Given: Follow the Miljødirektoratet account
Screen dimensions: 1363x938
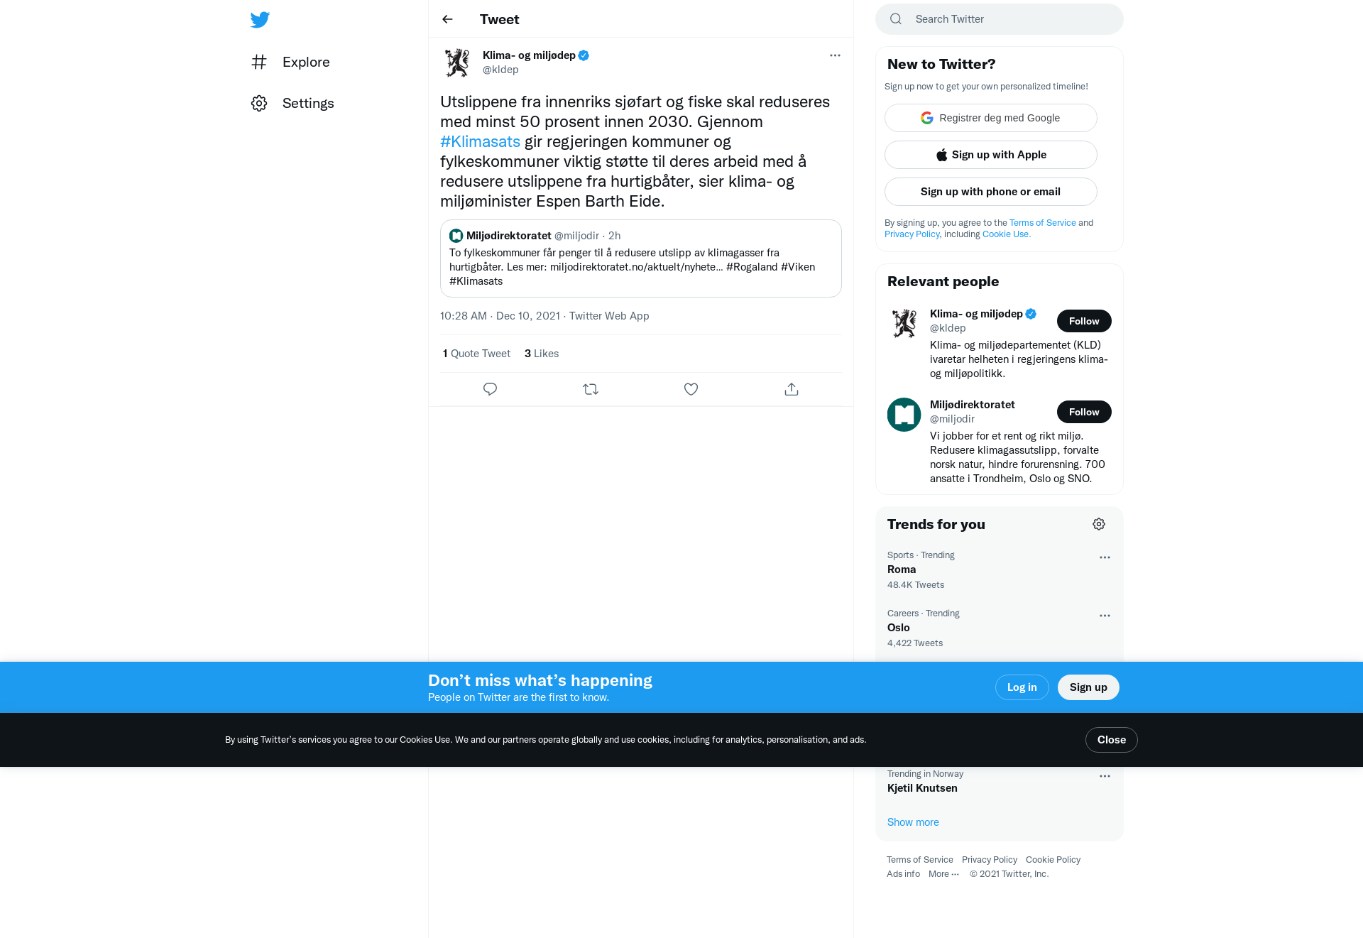Looking at the screenshot, I should (1084, 412).
